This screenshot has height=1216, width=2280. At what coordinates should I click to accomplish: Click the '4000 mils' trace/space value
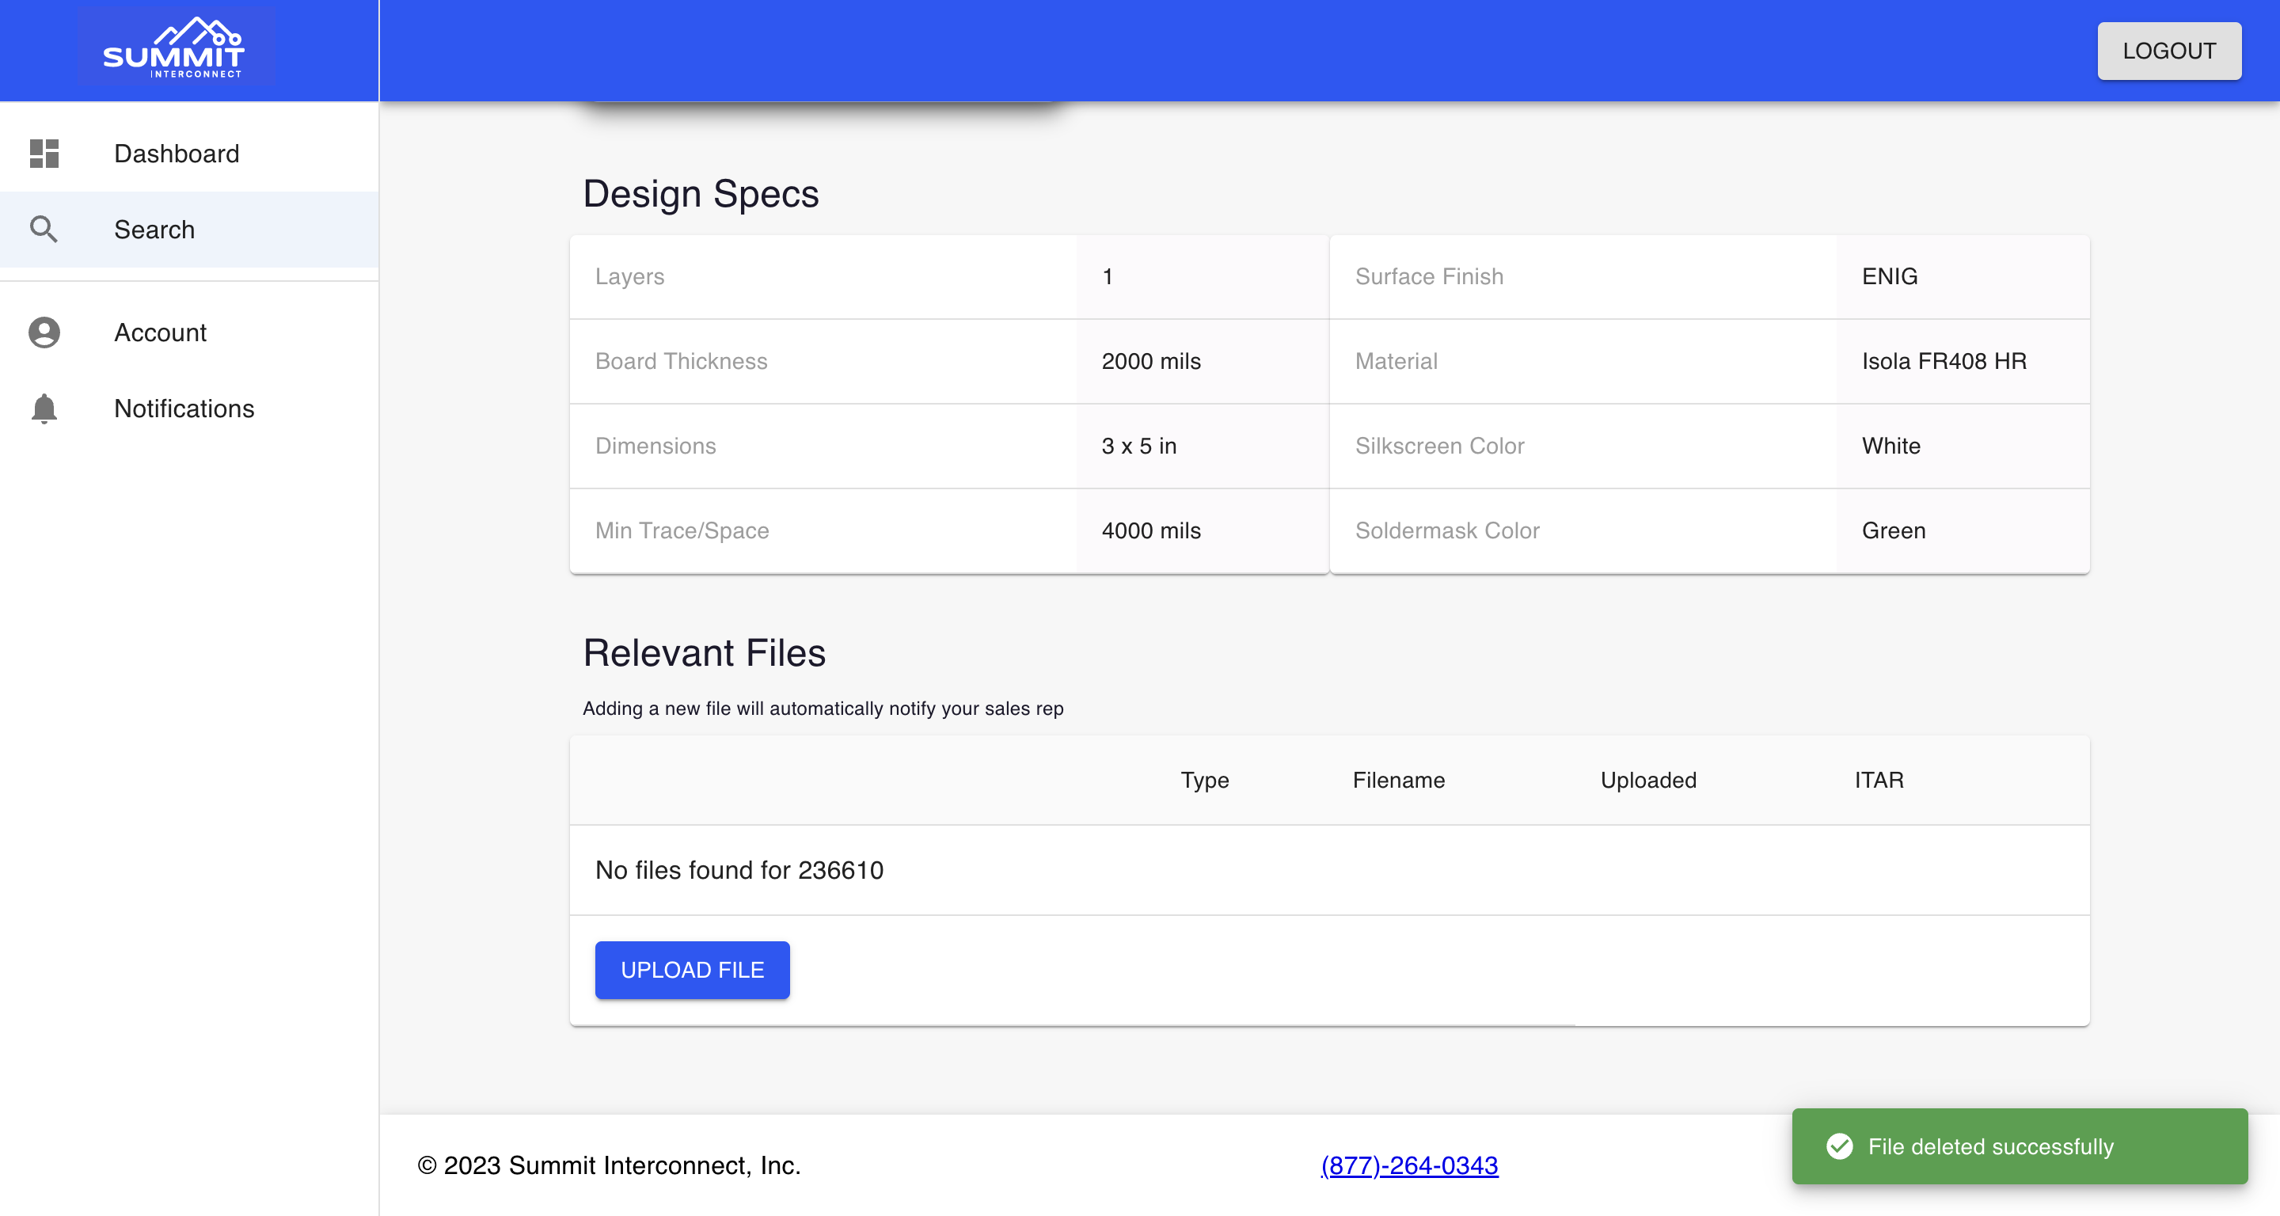click(x=1150, y=530)
